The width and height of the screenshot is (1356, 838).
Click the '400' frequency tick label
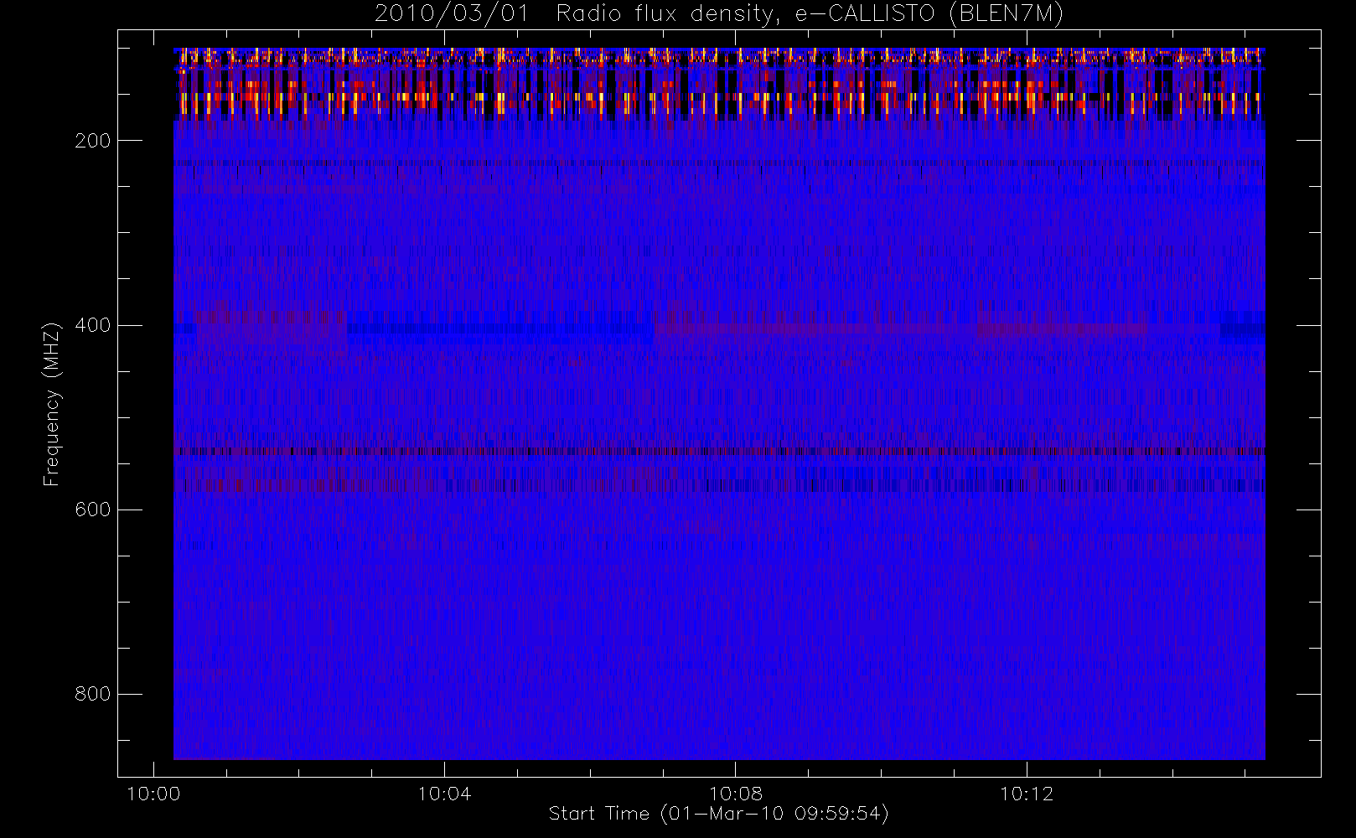[x=92, y=325]
